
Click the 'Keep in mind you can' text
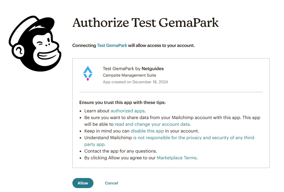tap(107, 131)
